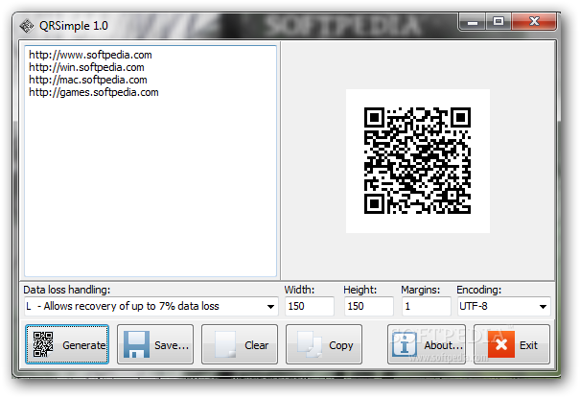Open the Data loss handling dropdown arrow
The height and width of the screenshot is (398, 580).
click(270, 307)
